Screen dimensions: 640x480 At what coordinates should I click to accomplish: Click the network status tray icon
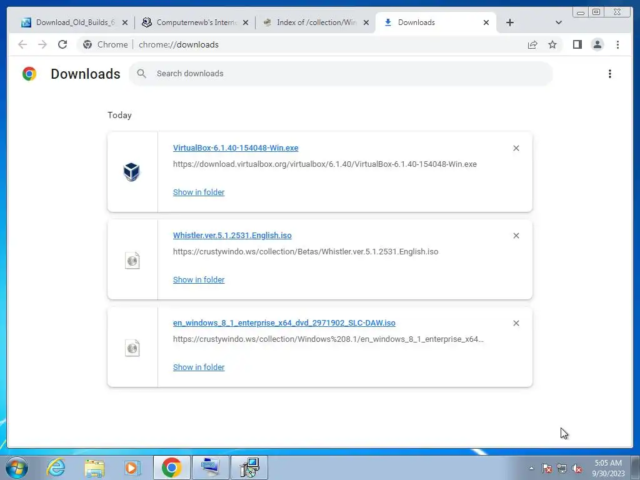click(562, 468)
